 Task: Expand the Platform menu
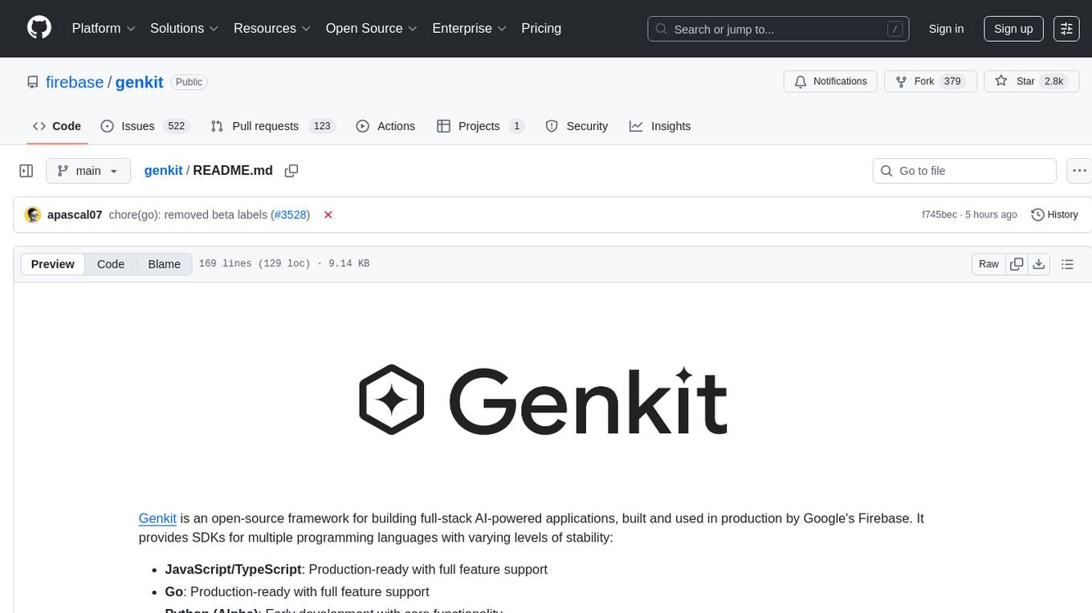[x=104, y=28]
